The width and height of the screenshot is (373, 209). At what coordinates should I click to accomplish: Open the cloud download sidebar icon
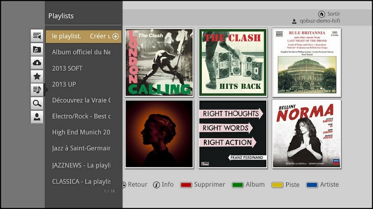point(37,63)
